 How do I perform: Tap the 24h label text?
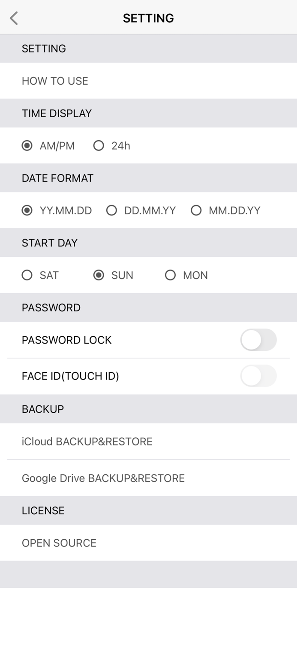click(121, 146)
